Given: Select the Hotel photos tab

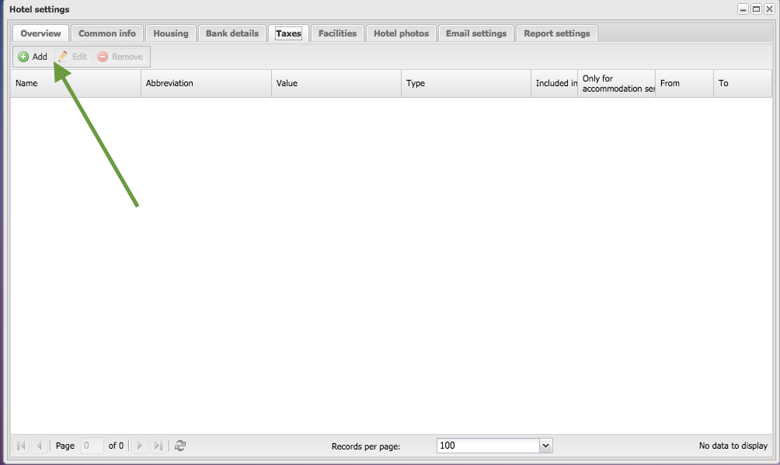Looking at the screenshot, I should point(401,33).
